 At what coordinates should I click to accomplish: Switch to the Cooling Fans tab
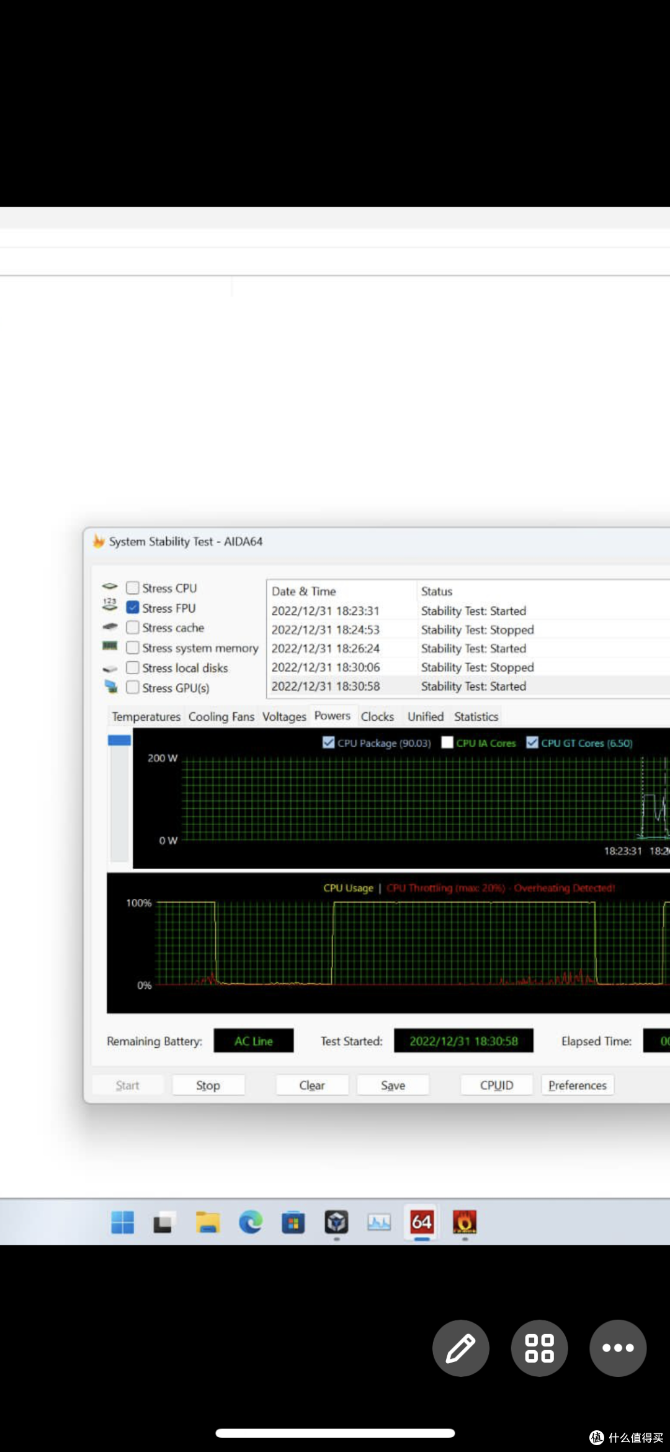coord(221,716)
